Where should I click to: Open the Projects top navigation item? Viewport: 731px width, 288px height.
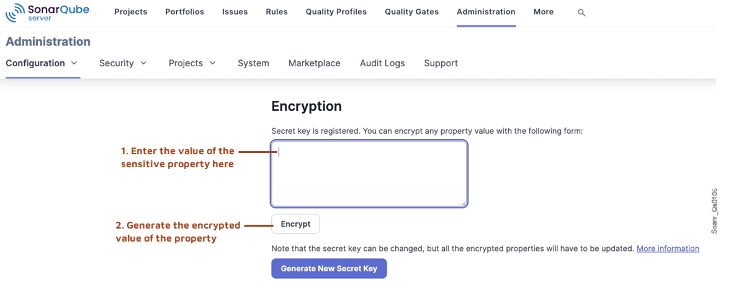(x=130, y=12)
